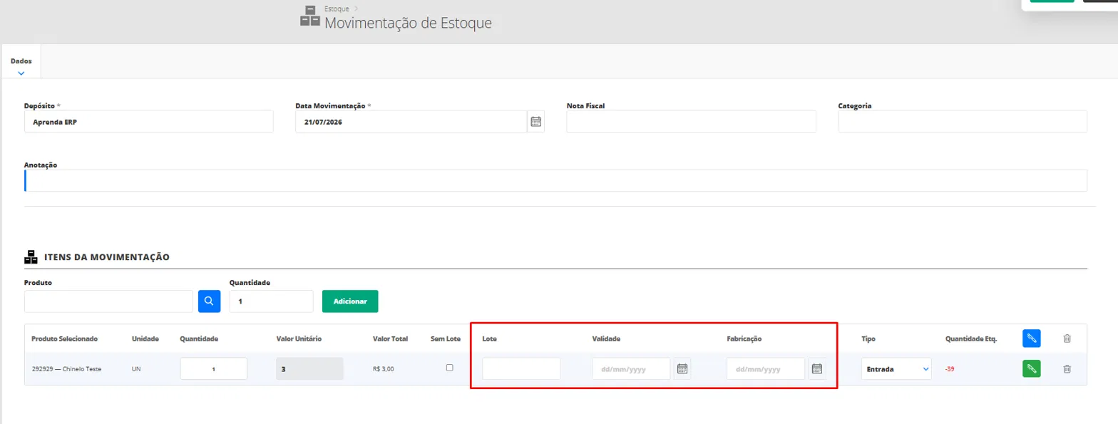Click the Quantidade field beside Adicionar
Screen dimensions: 1118x424
point(272,301)
